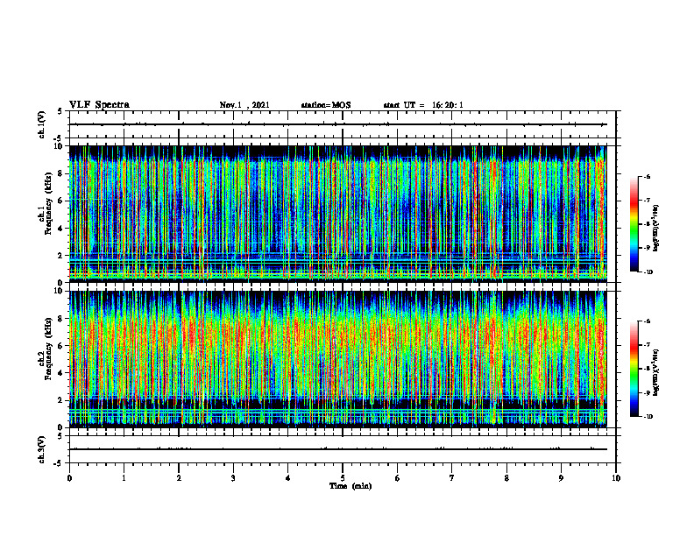This screenshot has height=536, width=694.
Task: Click the ch.3 voltage waveform trace
Action: [x=337, y=449]
